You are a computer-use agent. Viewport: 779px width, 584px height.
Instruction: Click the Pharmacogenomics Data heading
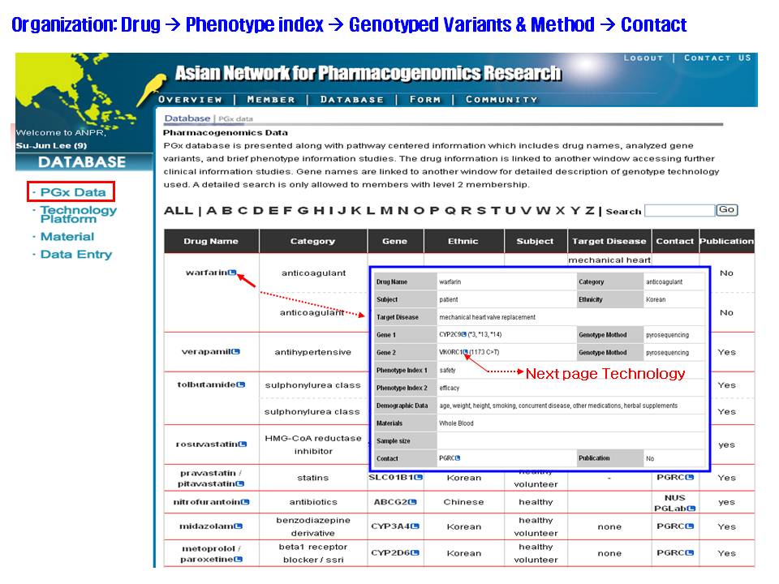click(x=226, y=132)
